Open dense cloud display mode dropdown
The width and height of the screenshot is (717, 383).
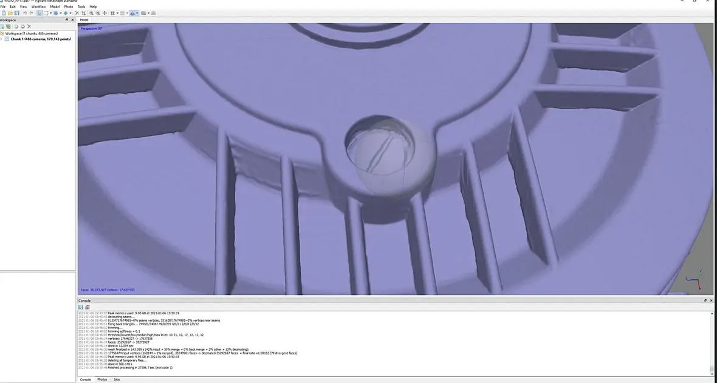pyautogui.click(x=127, y=13)
